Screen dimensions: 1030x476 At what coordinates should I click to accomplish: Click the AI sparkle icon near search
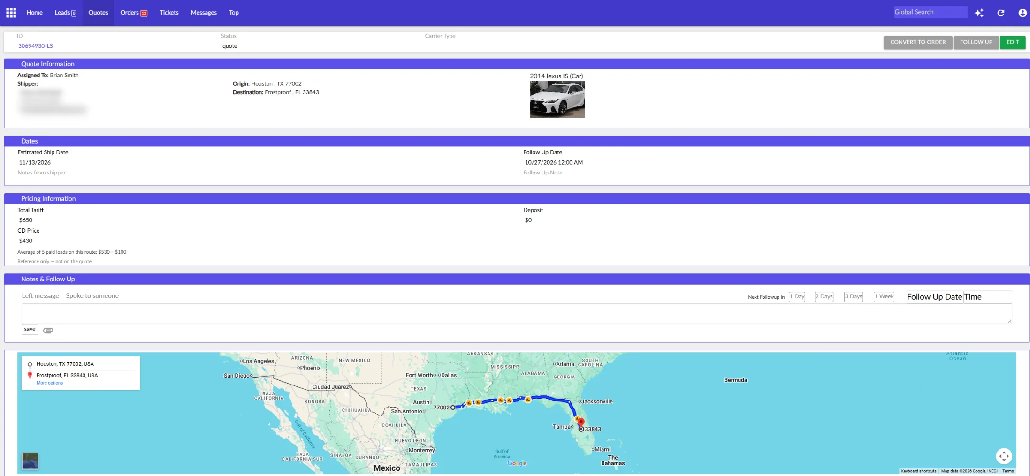[979, 13]
